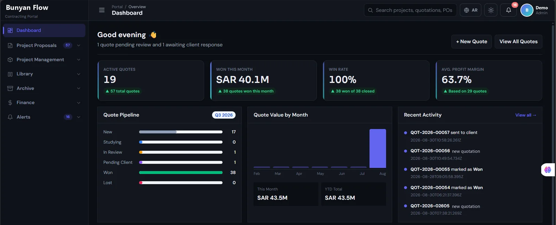
Task: Click the Lost pipeline progress bar
Action: pos(181,183)
